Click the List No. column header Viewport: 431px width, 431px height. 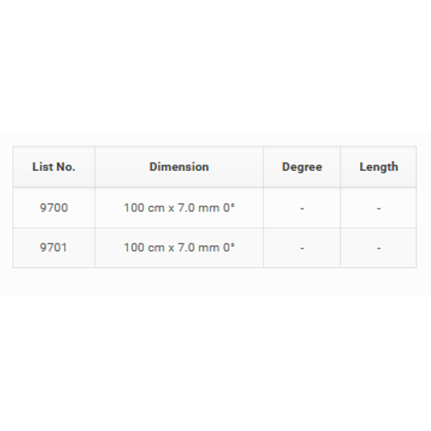pyautogui.click(x=54, y=167)
